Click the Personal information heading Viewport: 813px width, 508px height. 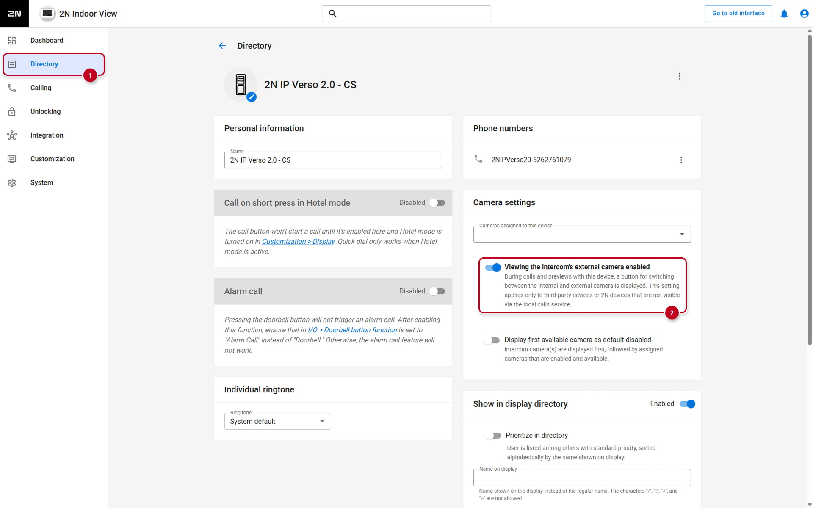click(x=264, y=128)
